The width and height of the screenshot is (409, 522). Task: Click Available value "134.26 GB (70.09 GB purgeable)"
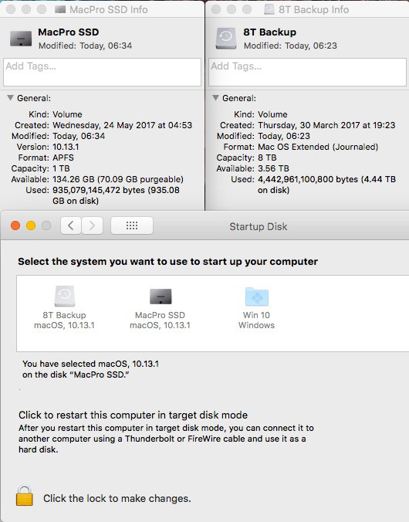(x=118, y=179)
